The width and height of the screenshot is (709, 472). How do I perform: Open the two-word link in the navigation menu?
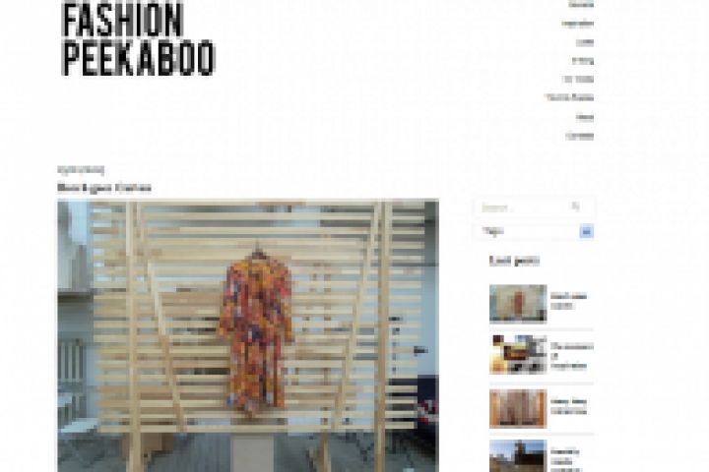click(570, 97)
